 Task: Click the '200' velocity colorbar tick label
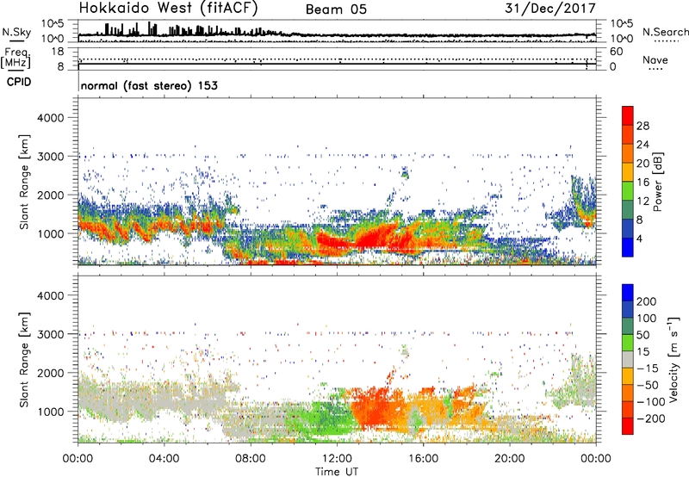pyautogui.click(x=647, y=301)
